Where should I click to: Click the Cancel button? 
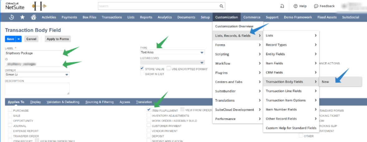31,39
